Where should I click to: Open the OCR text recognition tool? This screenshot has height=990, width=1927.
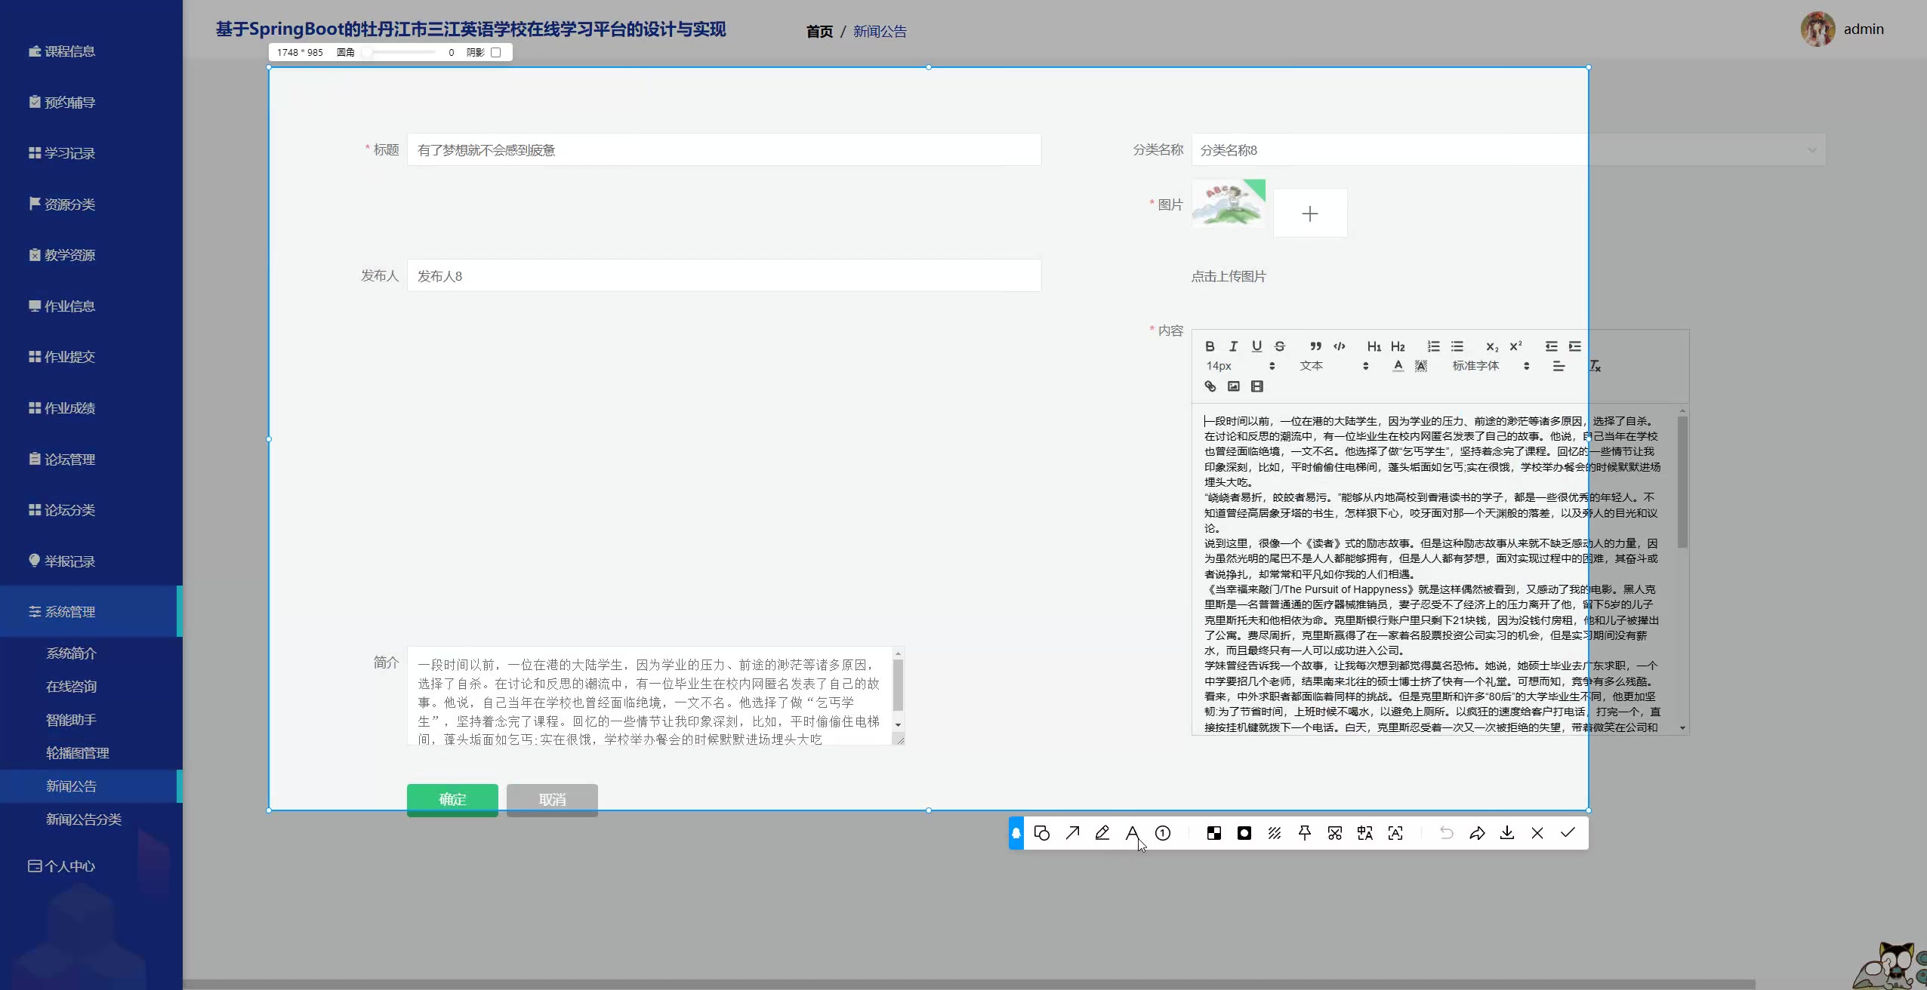(x=1395, y=833)
